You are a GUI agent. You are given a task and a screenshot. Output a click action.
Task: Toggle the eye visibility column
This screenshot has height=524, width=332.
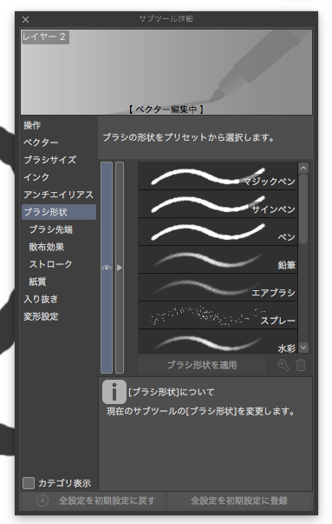pos(107,268)
